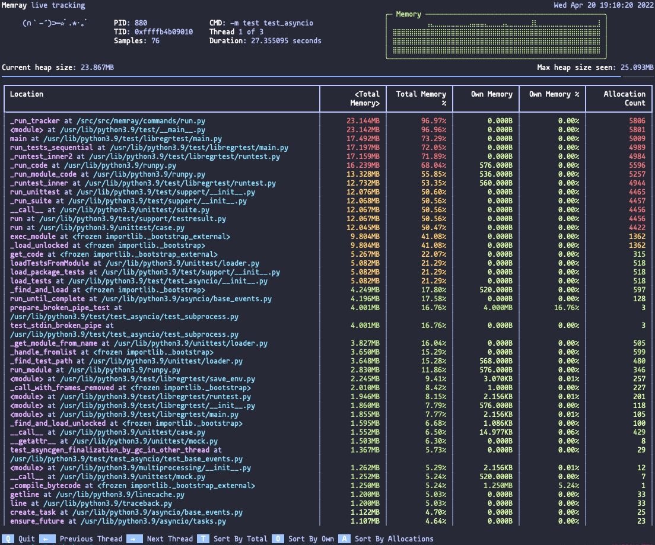Screen dimensions: 655x545
Task: Select the run_unittest row
Action: coord(327,192)
